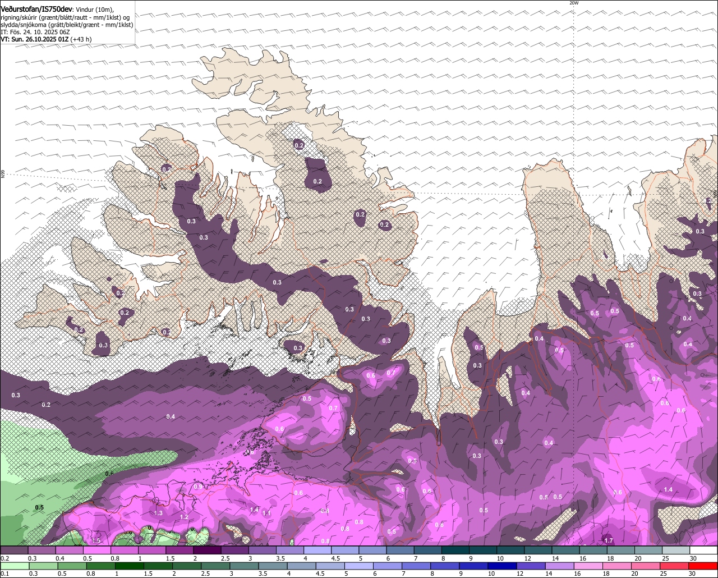Click the dark teal swatch labeled 9 in snow scale
Screen dimensions: 718x578
(x=483, y=551)
